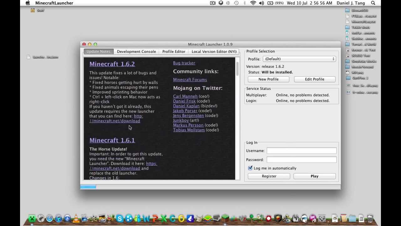Image resolution: width=401 pixels, height=226 pixels.
Task: Open the Wi-Fi status menu
Action: click(x=253, y=3)
